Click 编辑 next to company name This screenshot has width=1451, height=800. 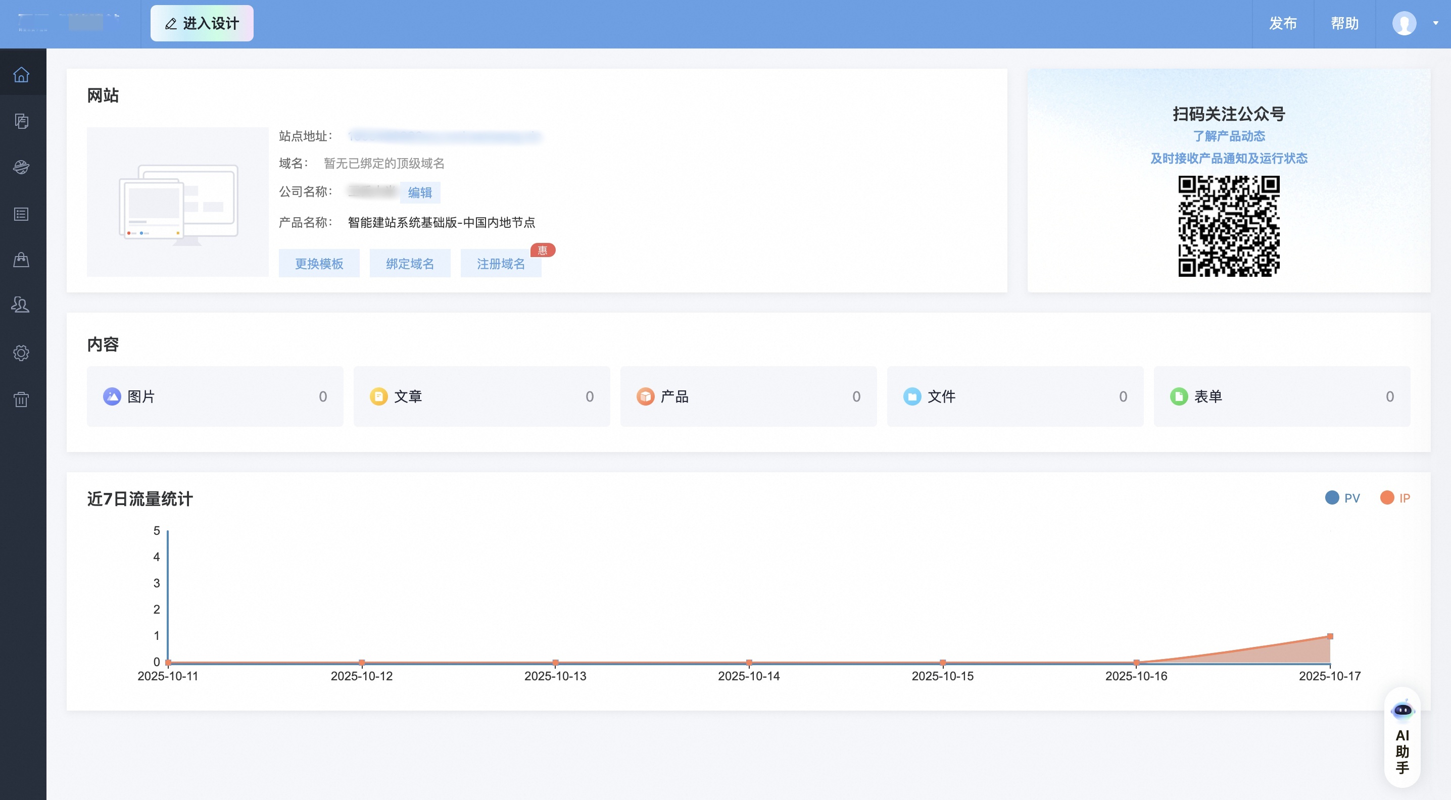click(420, 192)
